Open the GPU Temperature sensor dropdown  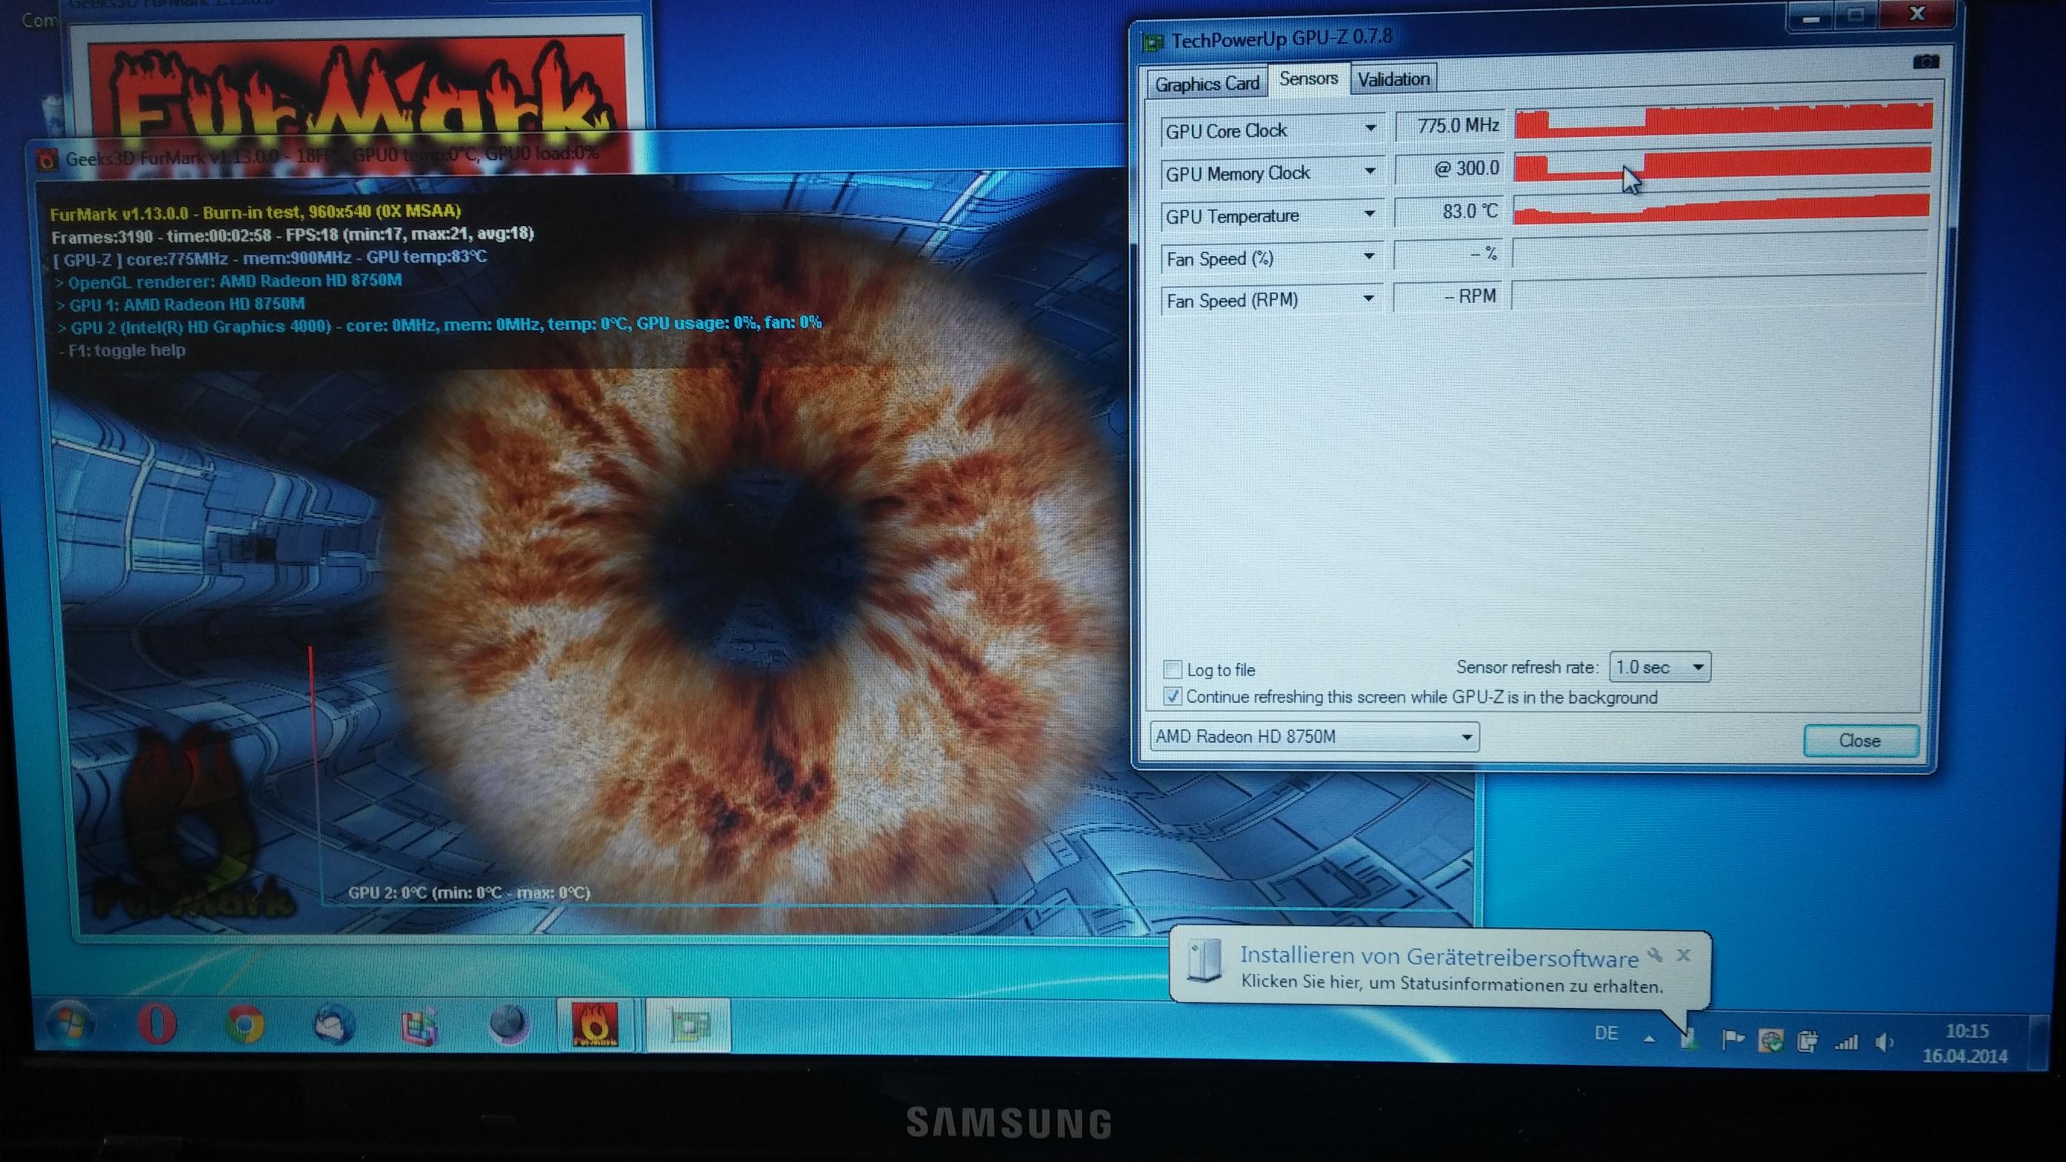(x=1370, y=214)
